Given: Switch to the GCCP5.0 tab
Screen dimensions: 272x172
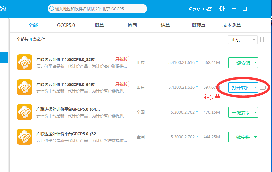Looking at the screenshot, I should click(66, 25).
